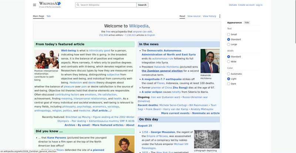
Task: Hide the Appearance panel
Action: 247,23
